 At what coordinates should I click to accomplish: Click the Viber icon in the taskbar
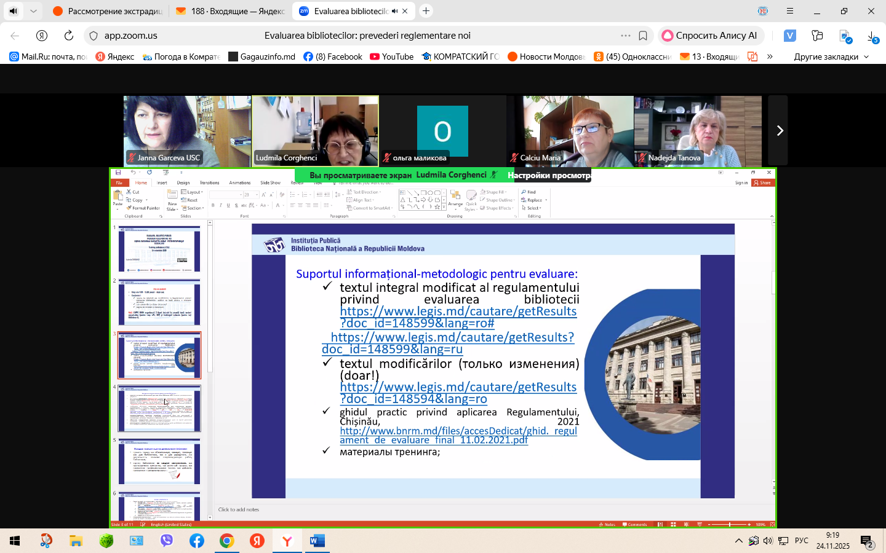[167, 541]
